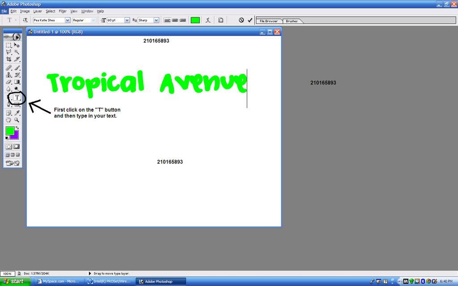The width and height of the screenshot is (458, 286).
Task: Switch to Brushes tab
Action: (292, 21)
